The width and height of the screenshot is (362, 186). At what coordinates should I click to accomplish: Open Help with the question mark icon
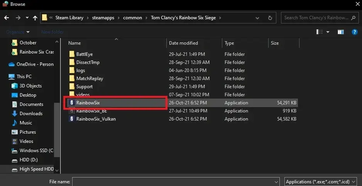coord(355,32)
